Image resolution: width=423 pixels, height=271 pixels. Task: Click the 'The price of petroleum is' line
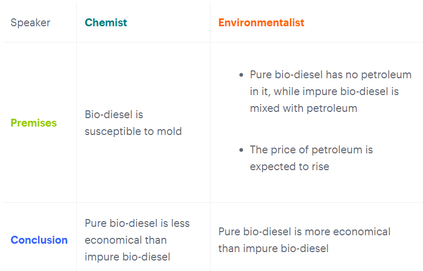tap(311, 150)
